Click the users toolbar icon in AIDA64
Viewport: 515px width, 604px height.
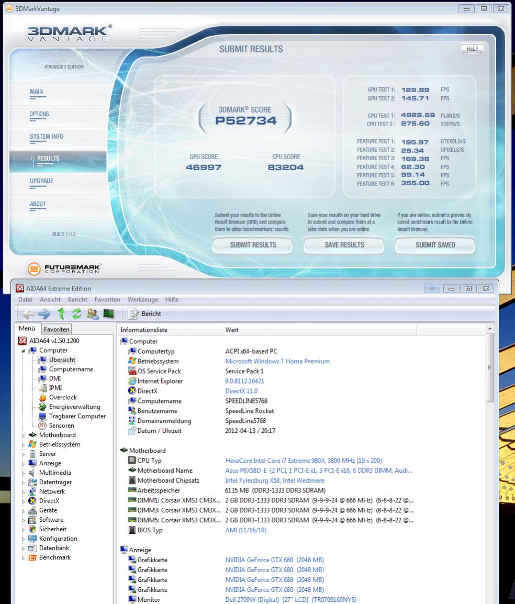click(93, 314)
